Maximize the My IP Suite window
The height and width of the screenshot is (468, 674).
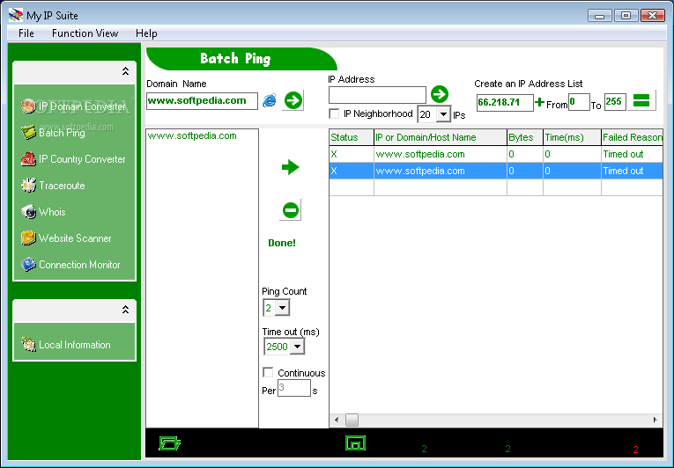tap(626, 16)
